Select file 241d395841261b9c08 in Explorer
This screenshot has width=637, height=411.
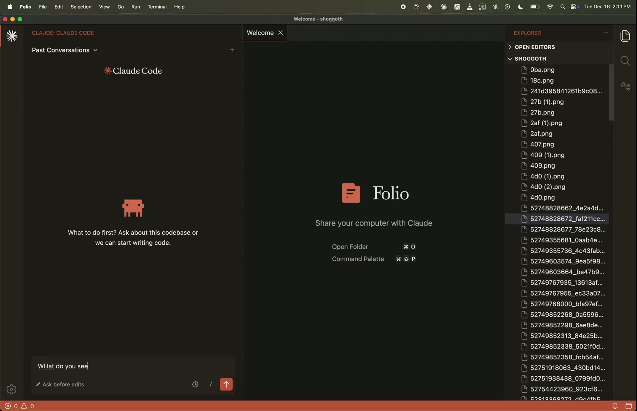click(x=557, y=91)
